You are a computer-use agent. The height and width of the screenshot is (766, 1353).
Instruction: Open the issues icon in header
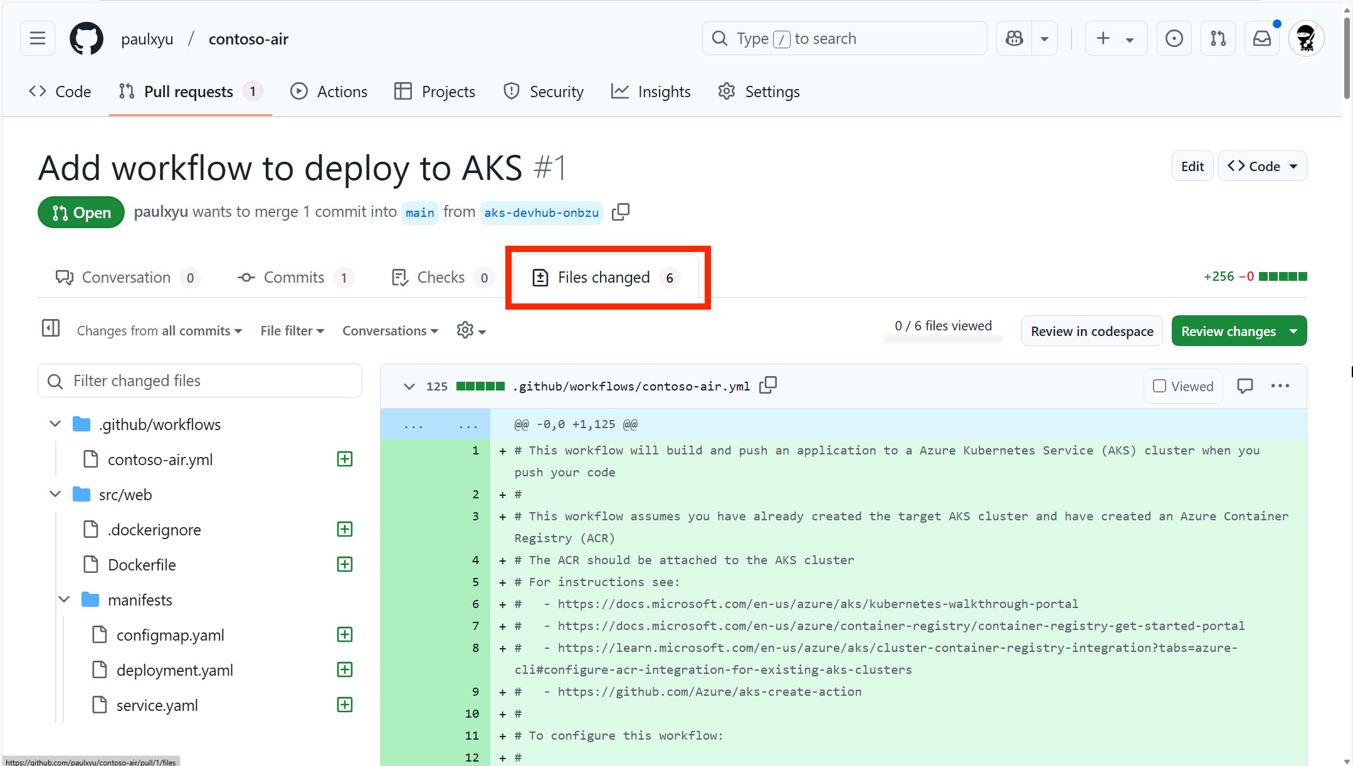(x=1174, y=39)
